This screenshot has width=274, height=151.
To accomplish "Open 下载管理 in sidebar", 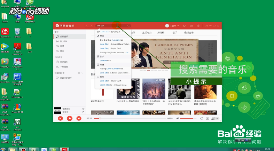I will (x=70, y=67).
